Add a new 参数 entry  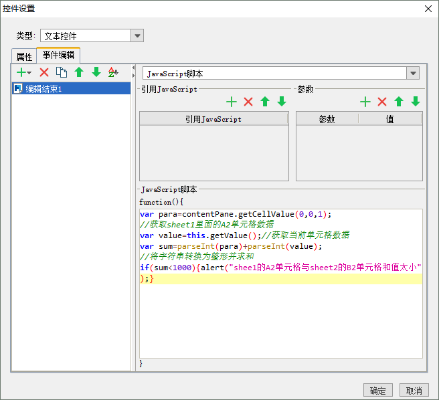coord(365,102)
